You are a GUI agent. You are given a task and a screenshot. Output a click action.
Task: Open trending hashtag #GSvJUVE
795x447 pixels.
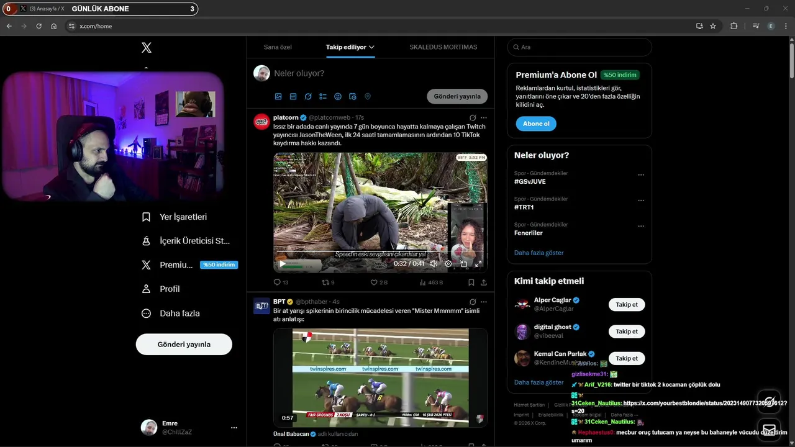coord(530,181)
